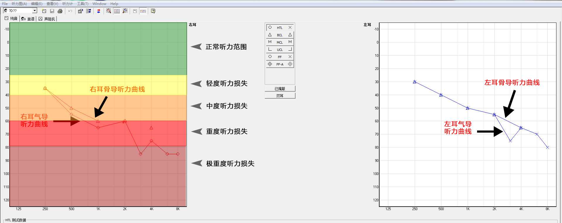Image resolution: width=562 pixels, height=223 pixels.
Task: Switch to the 纯音 tab
Action: pos(11,18)
